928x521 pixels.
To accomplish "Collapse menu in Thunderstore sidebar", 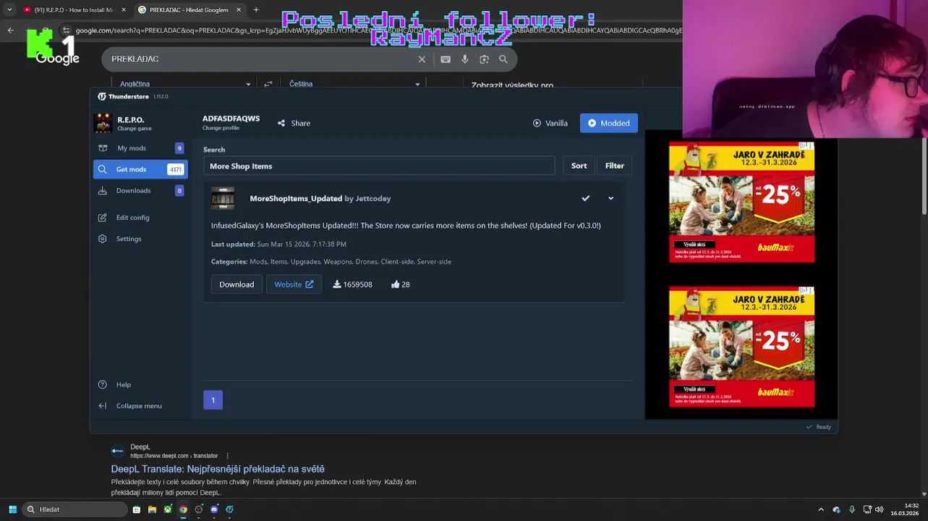I will pos(140,406).
